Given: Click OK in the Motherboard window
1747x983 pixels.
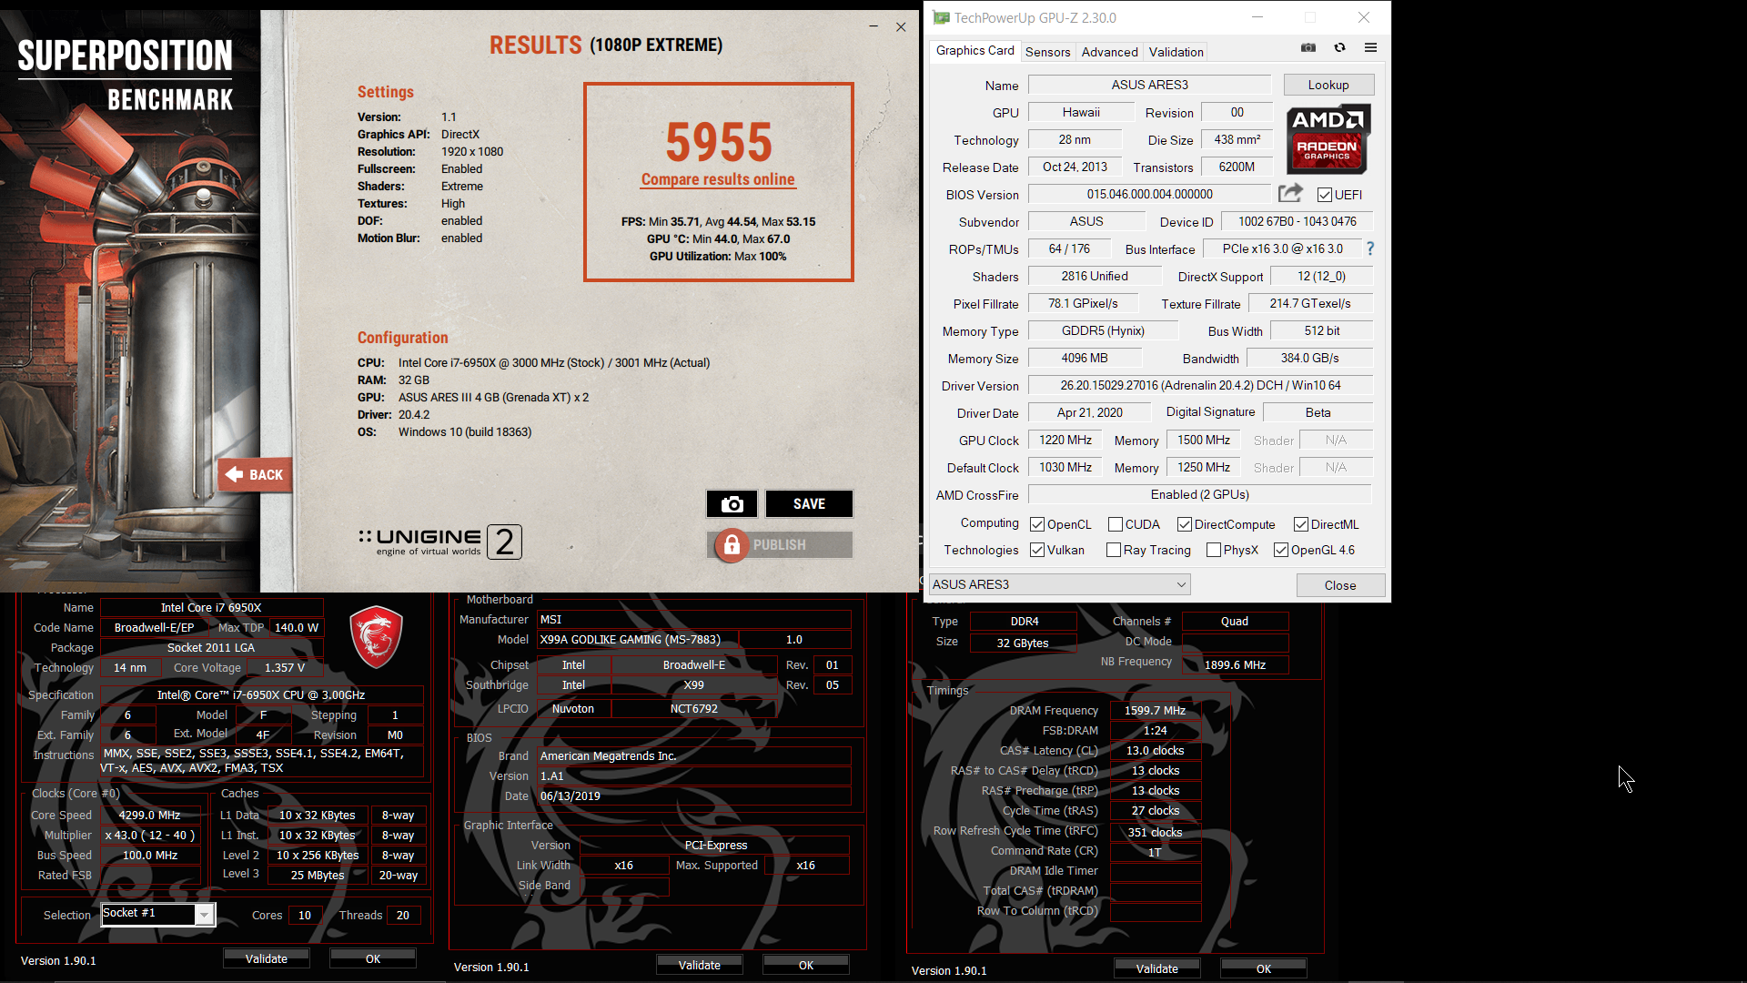Looking at the screenshot, I should coord(806,965).
